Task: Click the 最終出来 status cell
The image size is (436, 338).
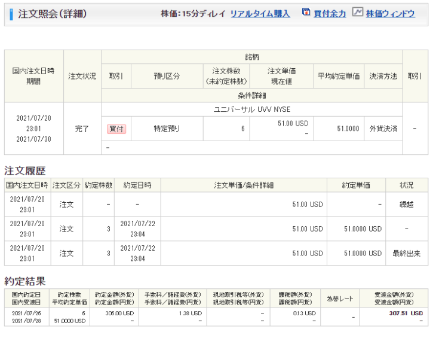Action: [407, 253]
